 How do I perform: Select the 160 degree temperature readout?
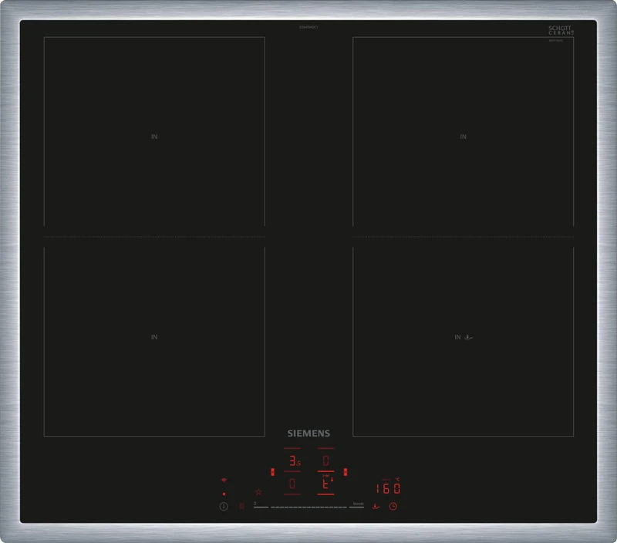coord(387,487)
